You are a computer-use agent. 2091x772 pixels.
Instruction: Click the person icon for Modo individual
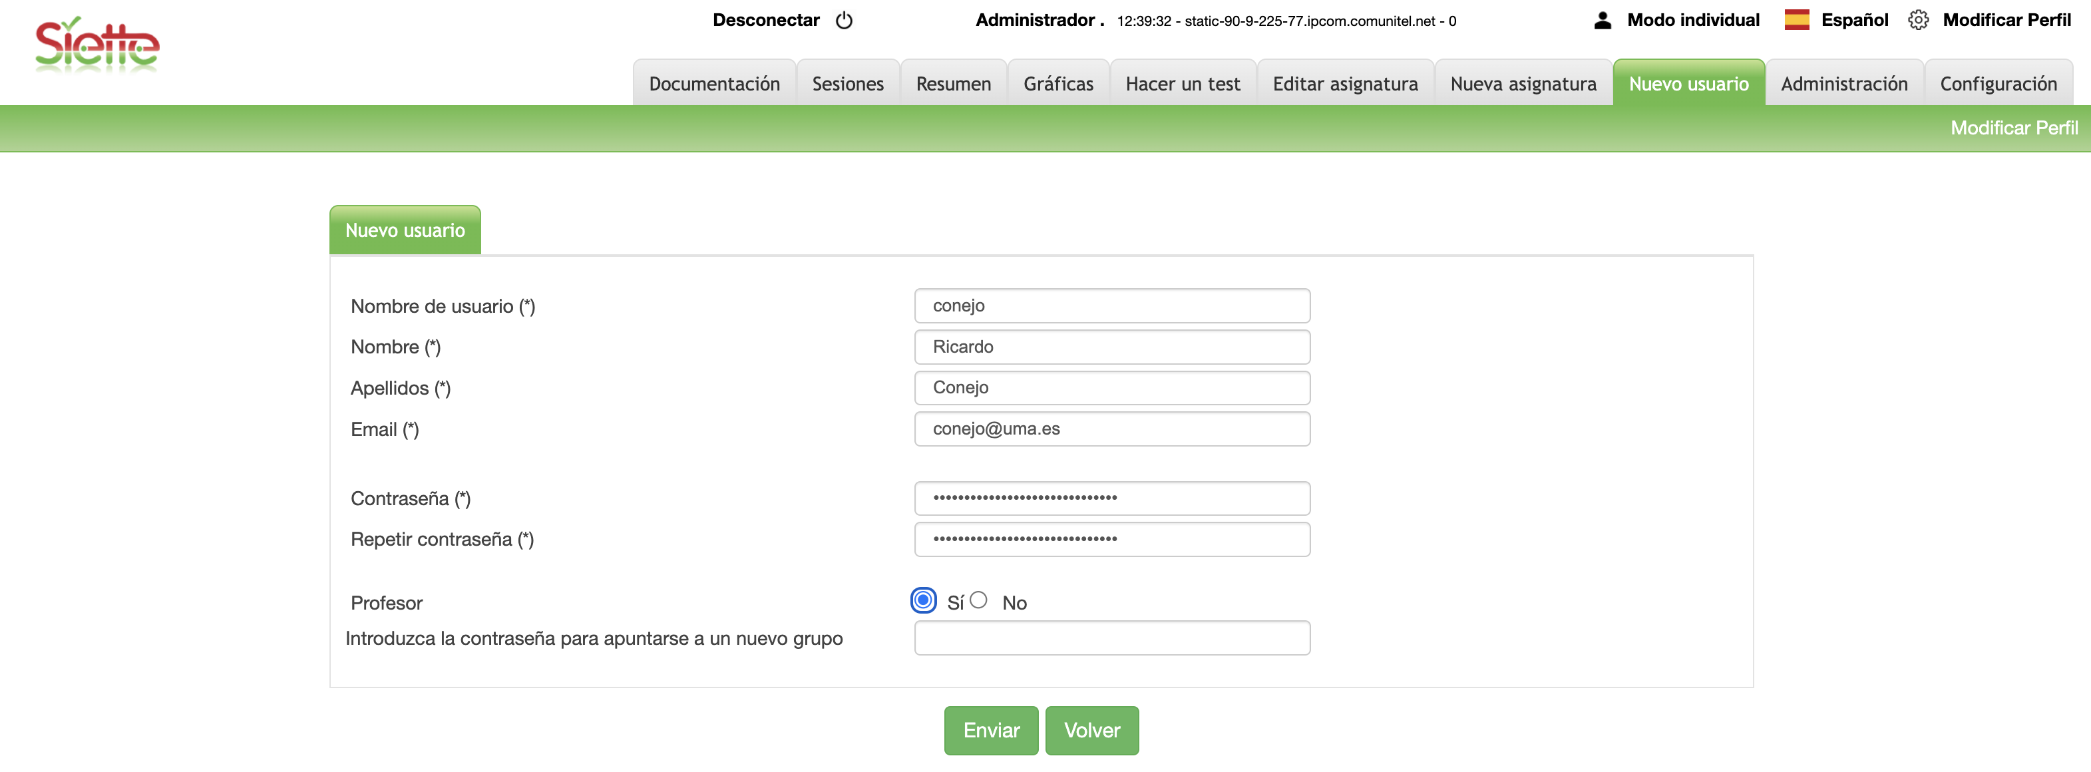point(1603,20)
